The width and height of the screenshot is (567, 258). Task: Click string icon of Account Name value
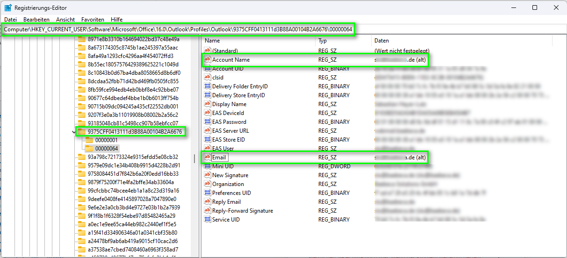208,60
